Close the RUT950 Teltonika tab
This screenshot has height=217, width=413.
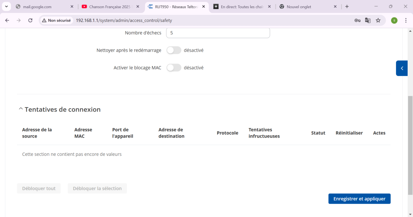pyautogui.click(x=204, y=7)
